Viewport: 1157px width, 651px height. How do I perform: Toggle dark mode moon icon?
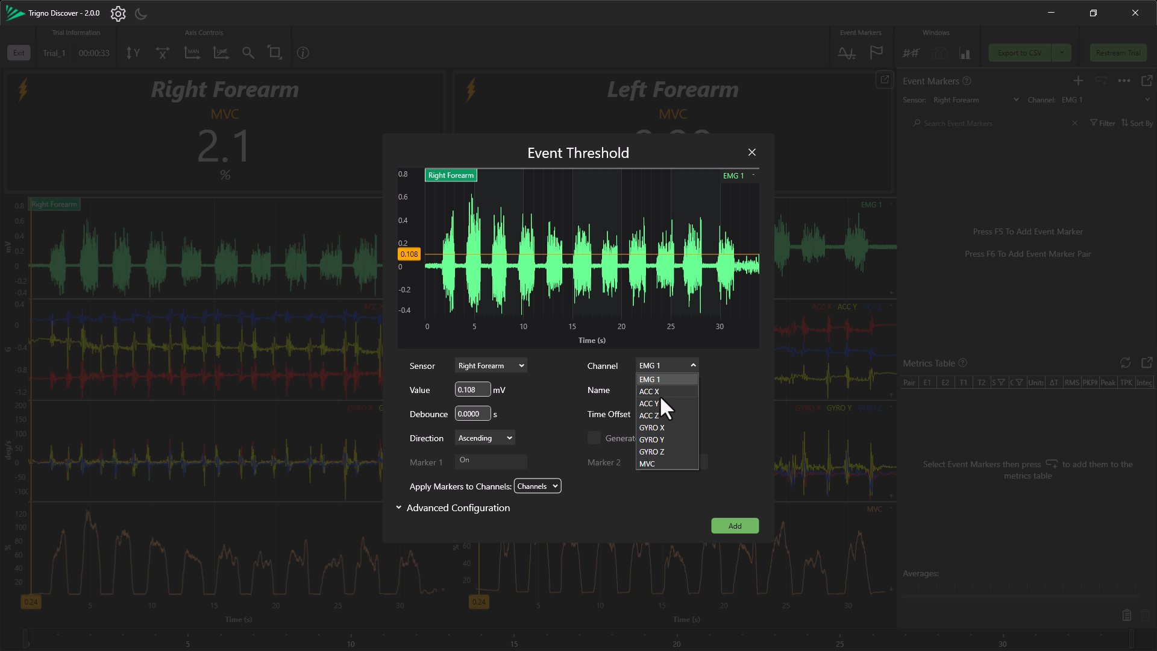(141, 13)
